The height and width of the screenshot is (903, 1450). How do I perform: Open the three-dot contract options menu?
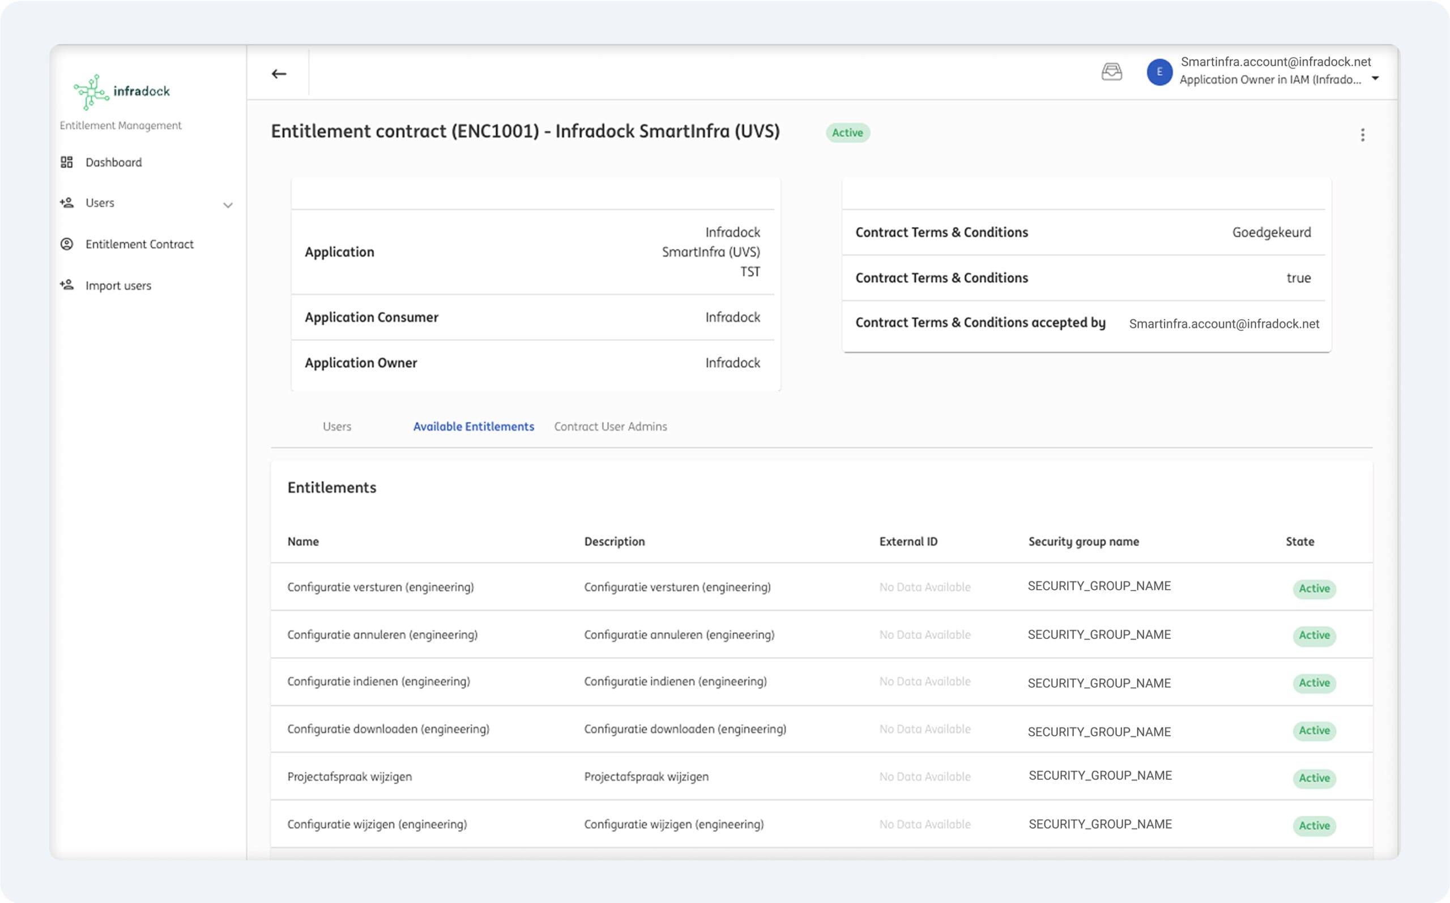coord(1362,135)
